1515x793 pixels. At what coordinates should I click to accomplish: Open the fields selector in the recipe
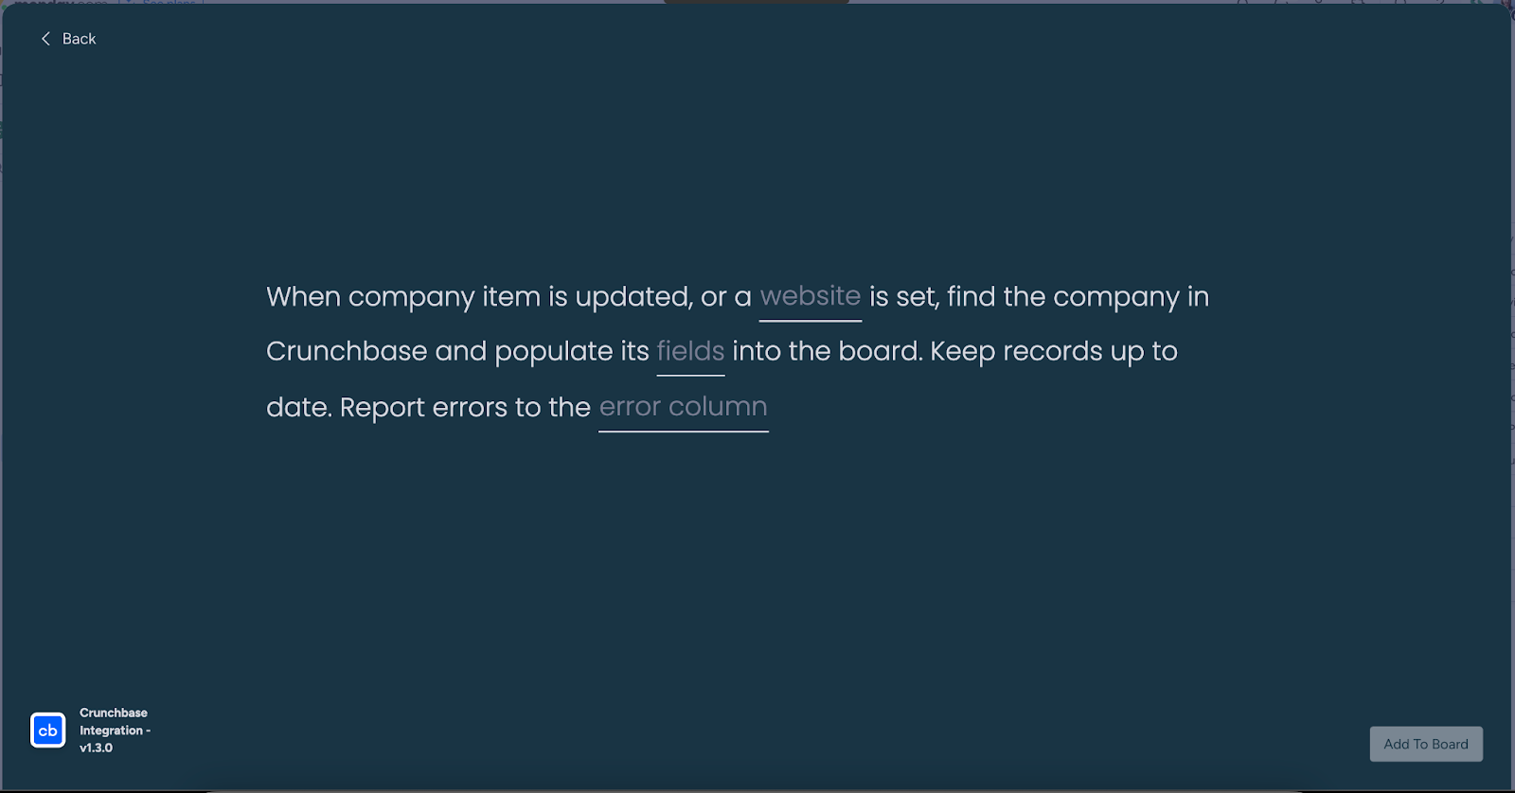[x=690, y=352]
